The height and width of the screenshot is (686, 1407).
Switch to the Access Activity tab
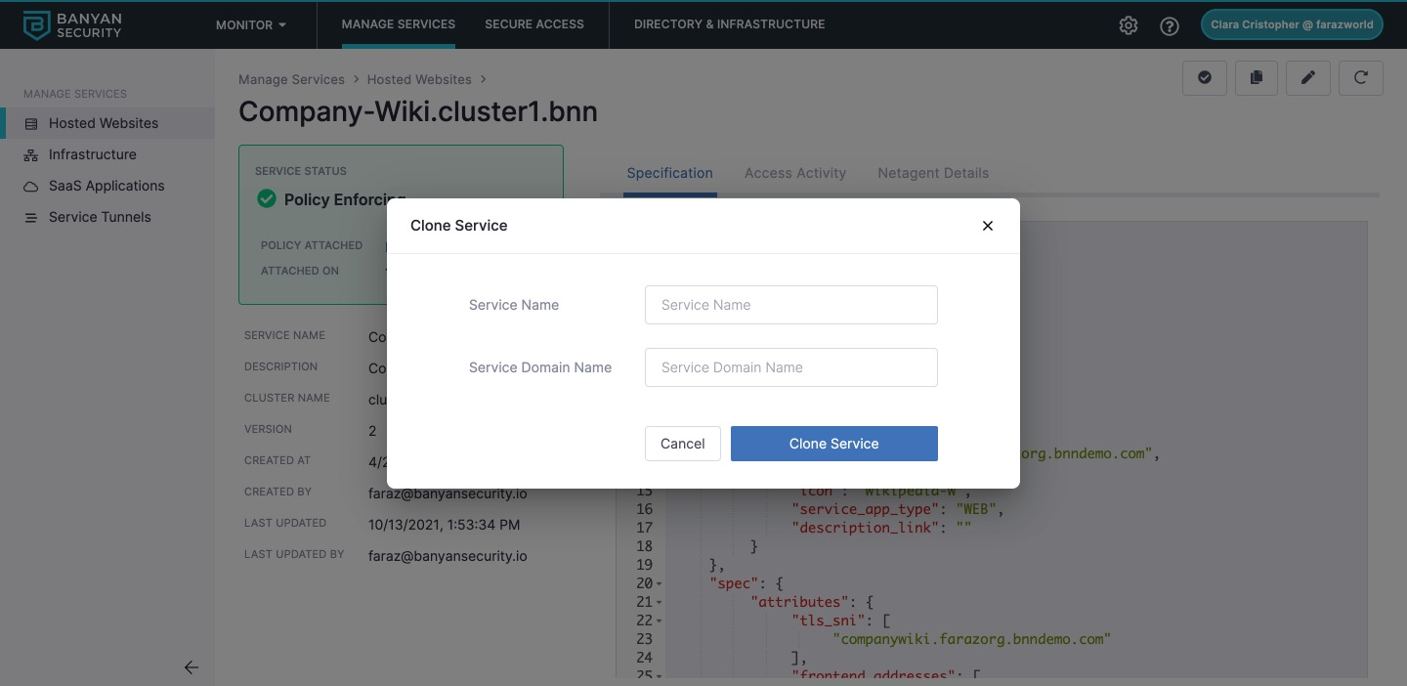click(x=794, y=173)
